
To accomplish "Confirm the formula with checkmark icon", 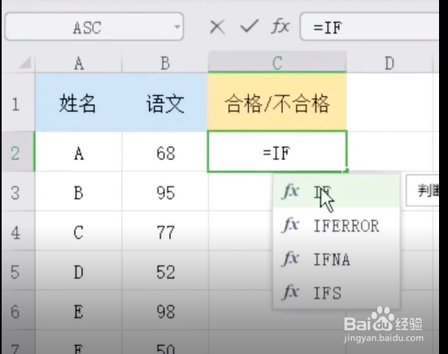I will 250,27.
